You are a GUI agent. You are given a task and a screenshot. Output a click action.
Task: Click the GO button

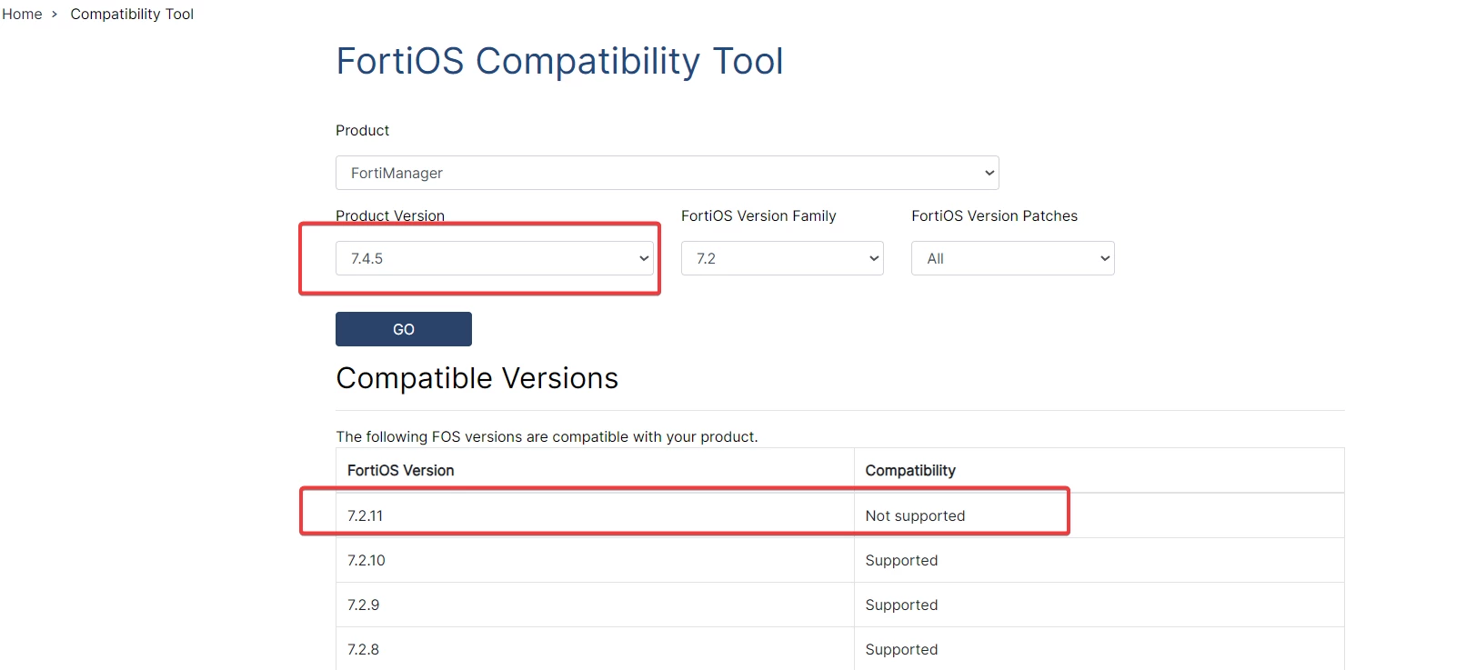coord(404,329)
